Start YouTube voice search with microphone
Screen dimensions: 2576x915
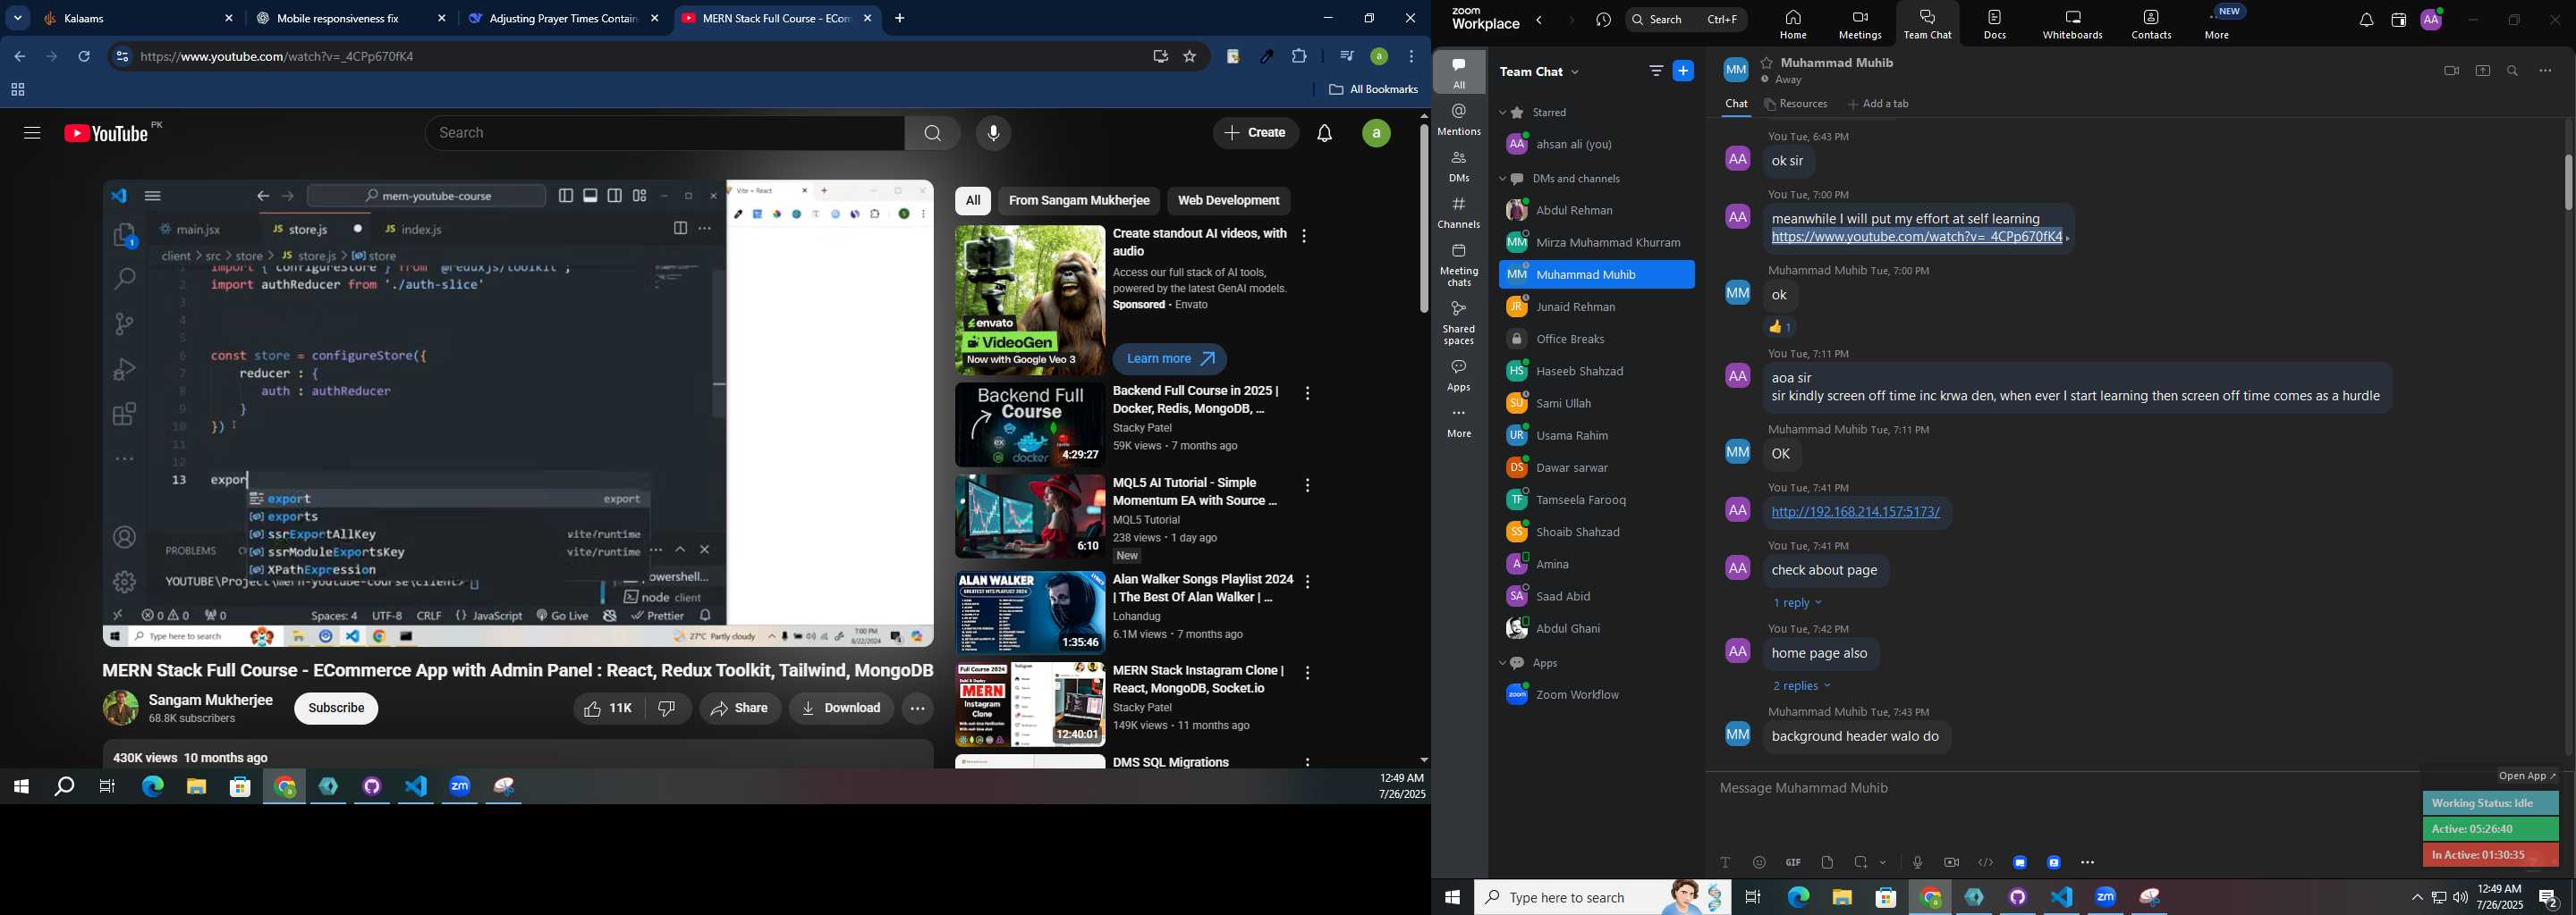tap(993, 133)
